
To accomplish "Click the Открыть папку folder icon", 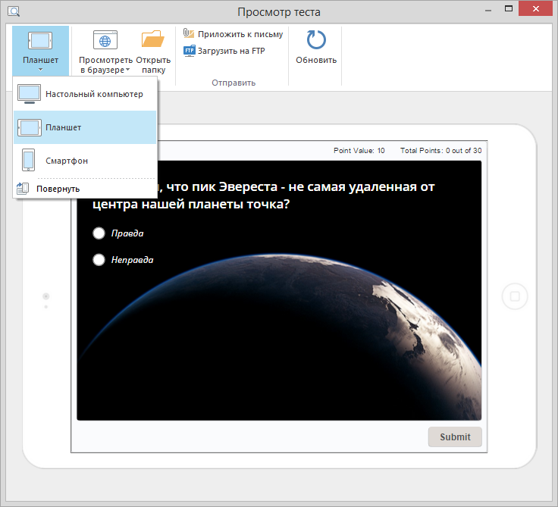I will click(153, 39).
